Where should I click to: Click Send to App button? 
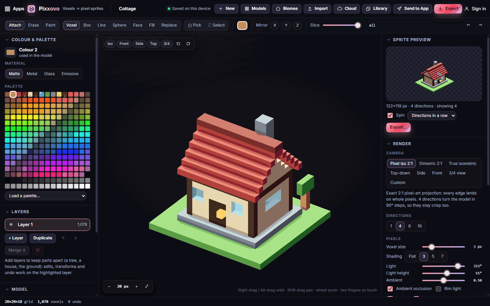[413, 8]
